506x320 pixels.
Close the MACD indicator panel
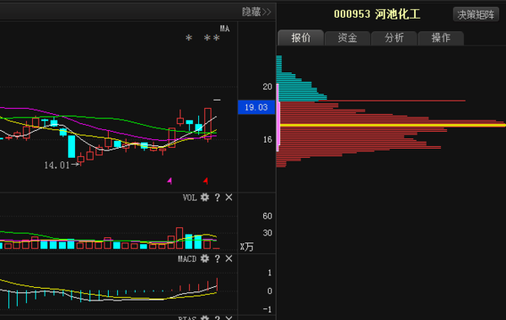(x=229, y=258)
